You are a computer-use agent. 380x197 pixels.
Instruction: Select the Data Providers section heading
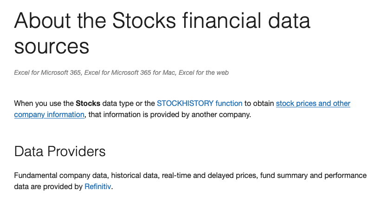pyautogui.click(x=60, y=151)
